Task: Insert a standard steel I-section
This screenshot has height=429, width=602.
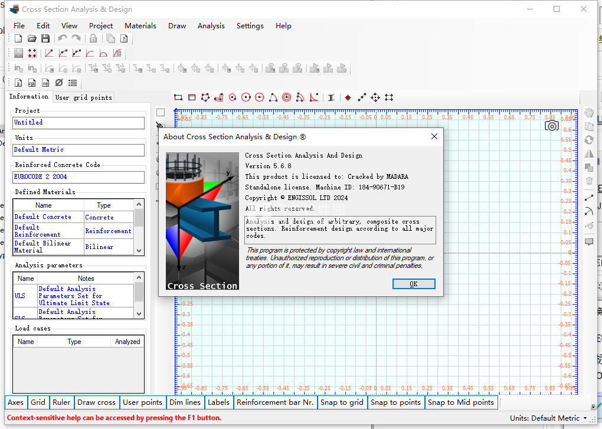Action: pyautogui.click(x=331, y=97)
